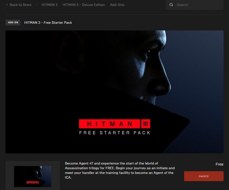This screenshot has width=229, height=190.
Task: Click the Back to Store chevron arrow
Action: point(7,5)
